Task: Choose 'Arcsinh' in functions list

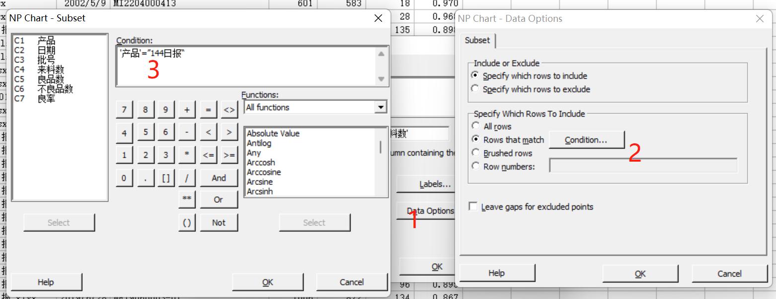Action: [260, 191]
